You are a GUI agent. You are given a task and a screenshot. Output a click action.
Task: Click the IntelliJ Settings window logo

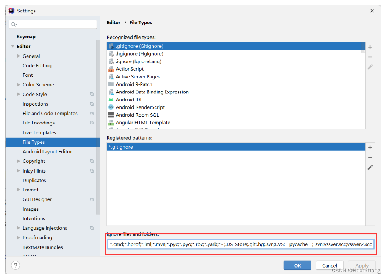tap(11, 11)
